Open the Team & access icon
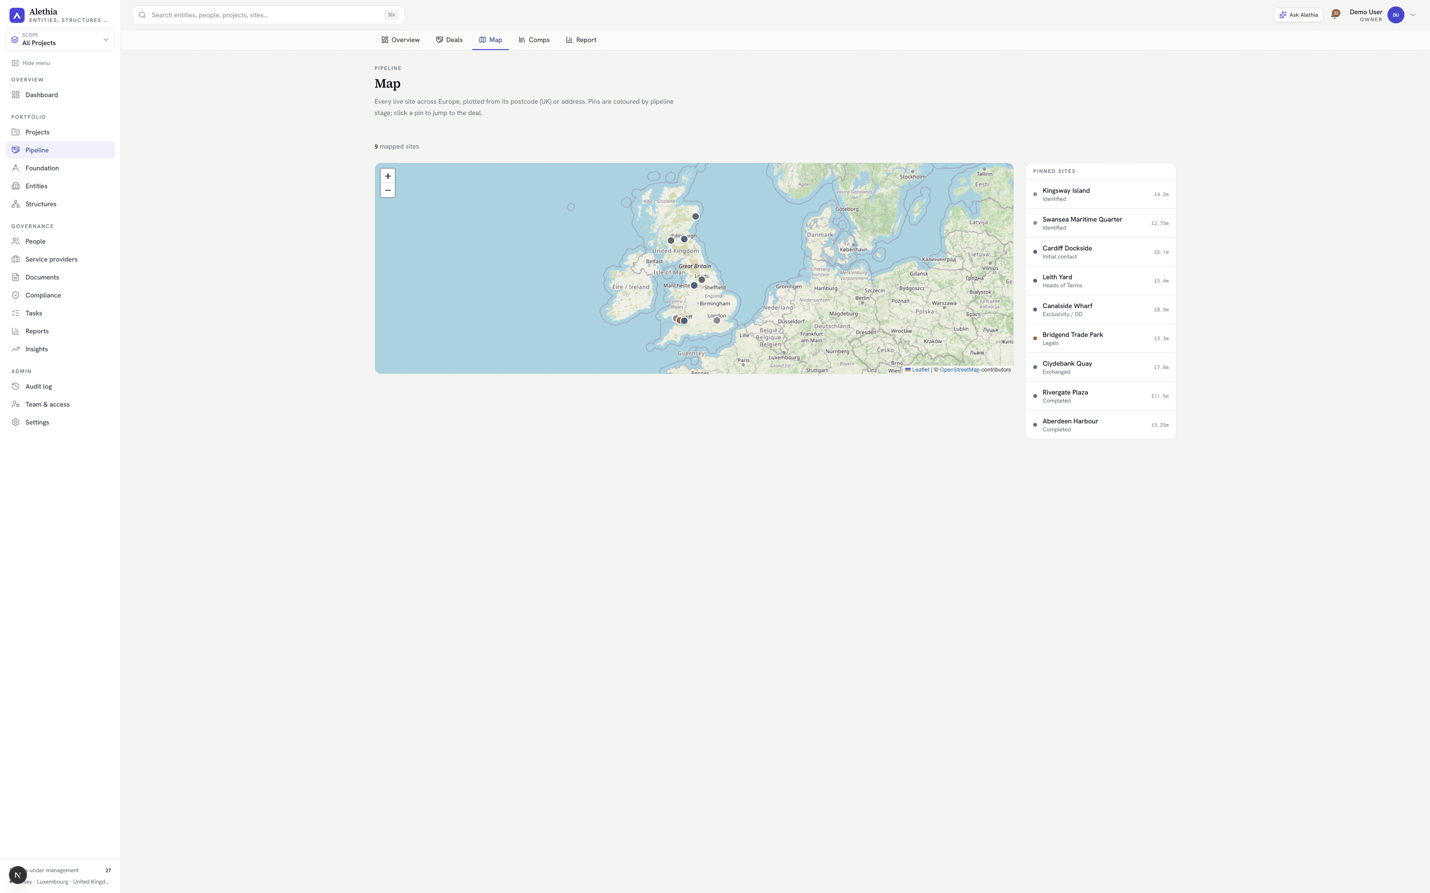Viewport: 1430px width, 893px height. 16,404
